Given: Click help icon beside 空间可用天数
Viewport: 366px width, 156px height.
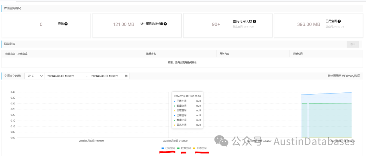Looking at the screenshot, I should (x=255, y=21).
